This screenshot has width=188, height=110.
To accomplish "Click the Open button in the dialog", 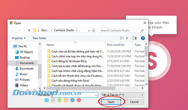I will pos(111,102).
